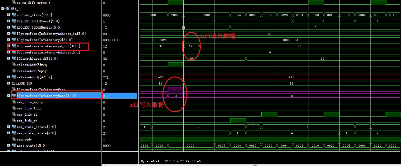This screenshot has height=166, width=401.
Task: Click the bus icon of BDqueueFrameInfoMemeoryQ[31:0]
Action: 14,40
